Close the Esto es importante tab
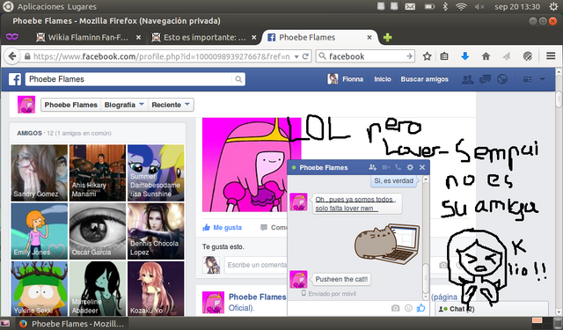The width and height of the screenshot is (563, 330). click(x=254, y=37)
